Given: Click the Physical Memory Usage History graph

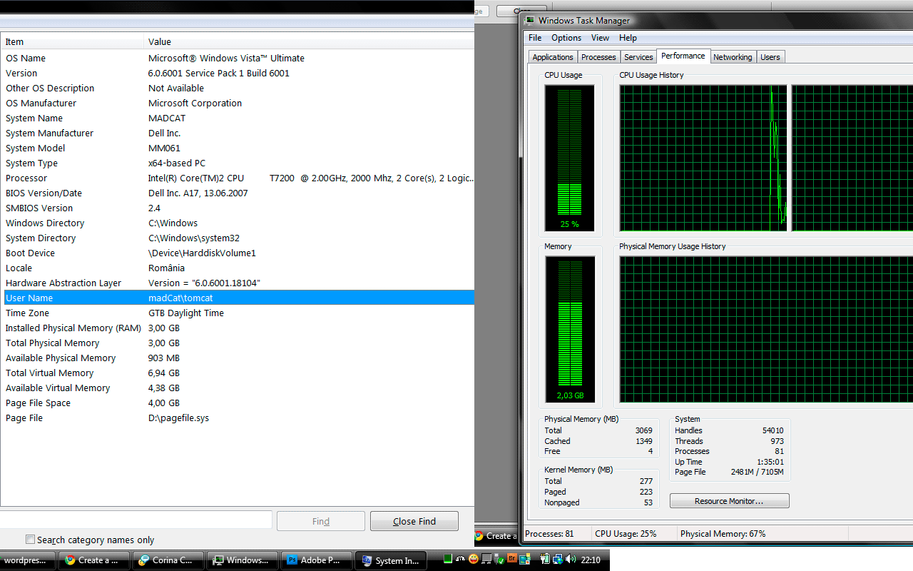Looking at the screenshot, I should [766, 330].
